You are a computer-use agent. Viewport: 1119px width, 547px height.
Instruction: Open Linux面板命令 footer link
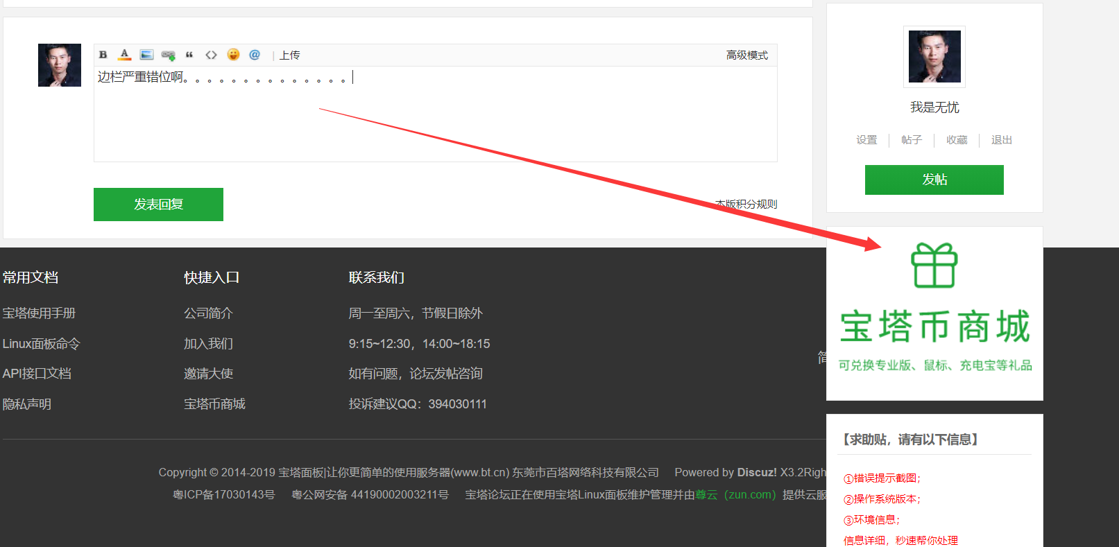point(42,344)
